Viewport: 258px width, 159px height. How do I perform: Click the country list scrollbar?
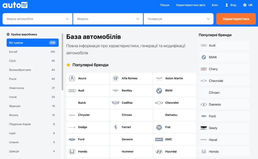[x=62, y=62]
